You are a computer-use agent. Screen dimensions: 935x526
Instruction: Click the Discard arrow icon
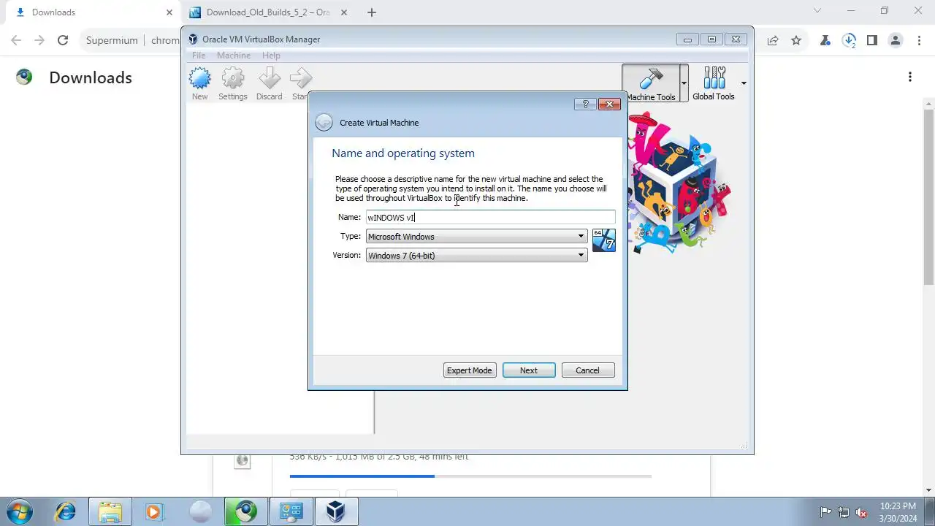[x=269, y=83]
